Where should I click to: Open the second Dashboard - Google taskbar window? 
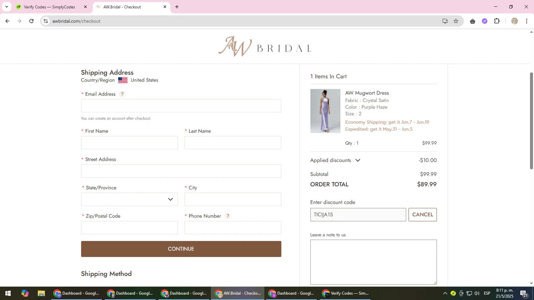coord(130,293)
